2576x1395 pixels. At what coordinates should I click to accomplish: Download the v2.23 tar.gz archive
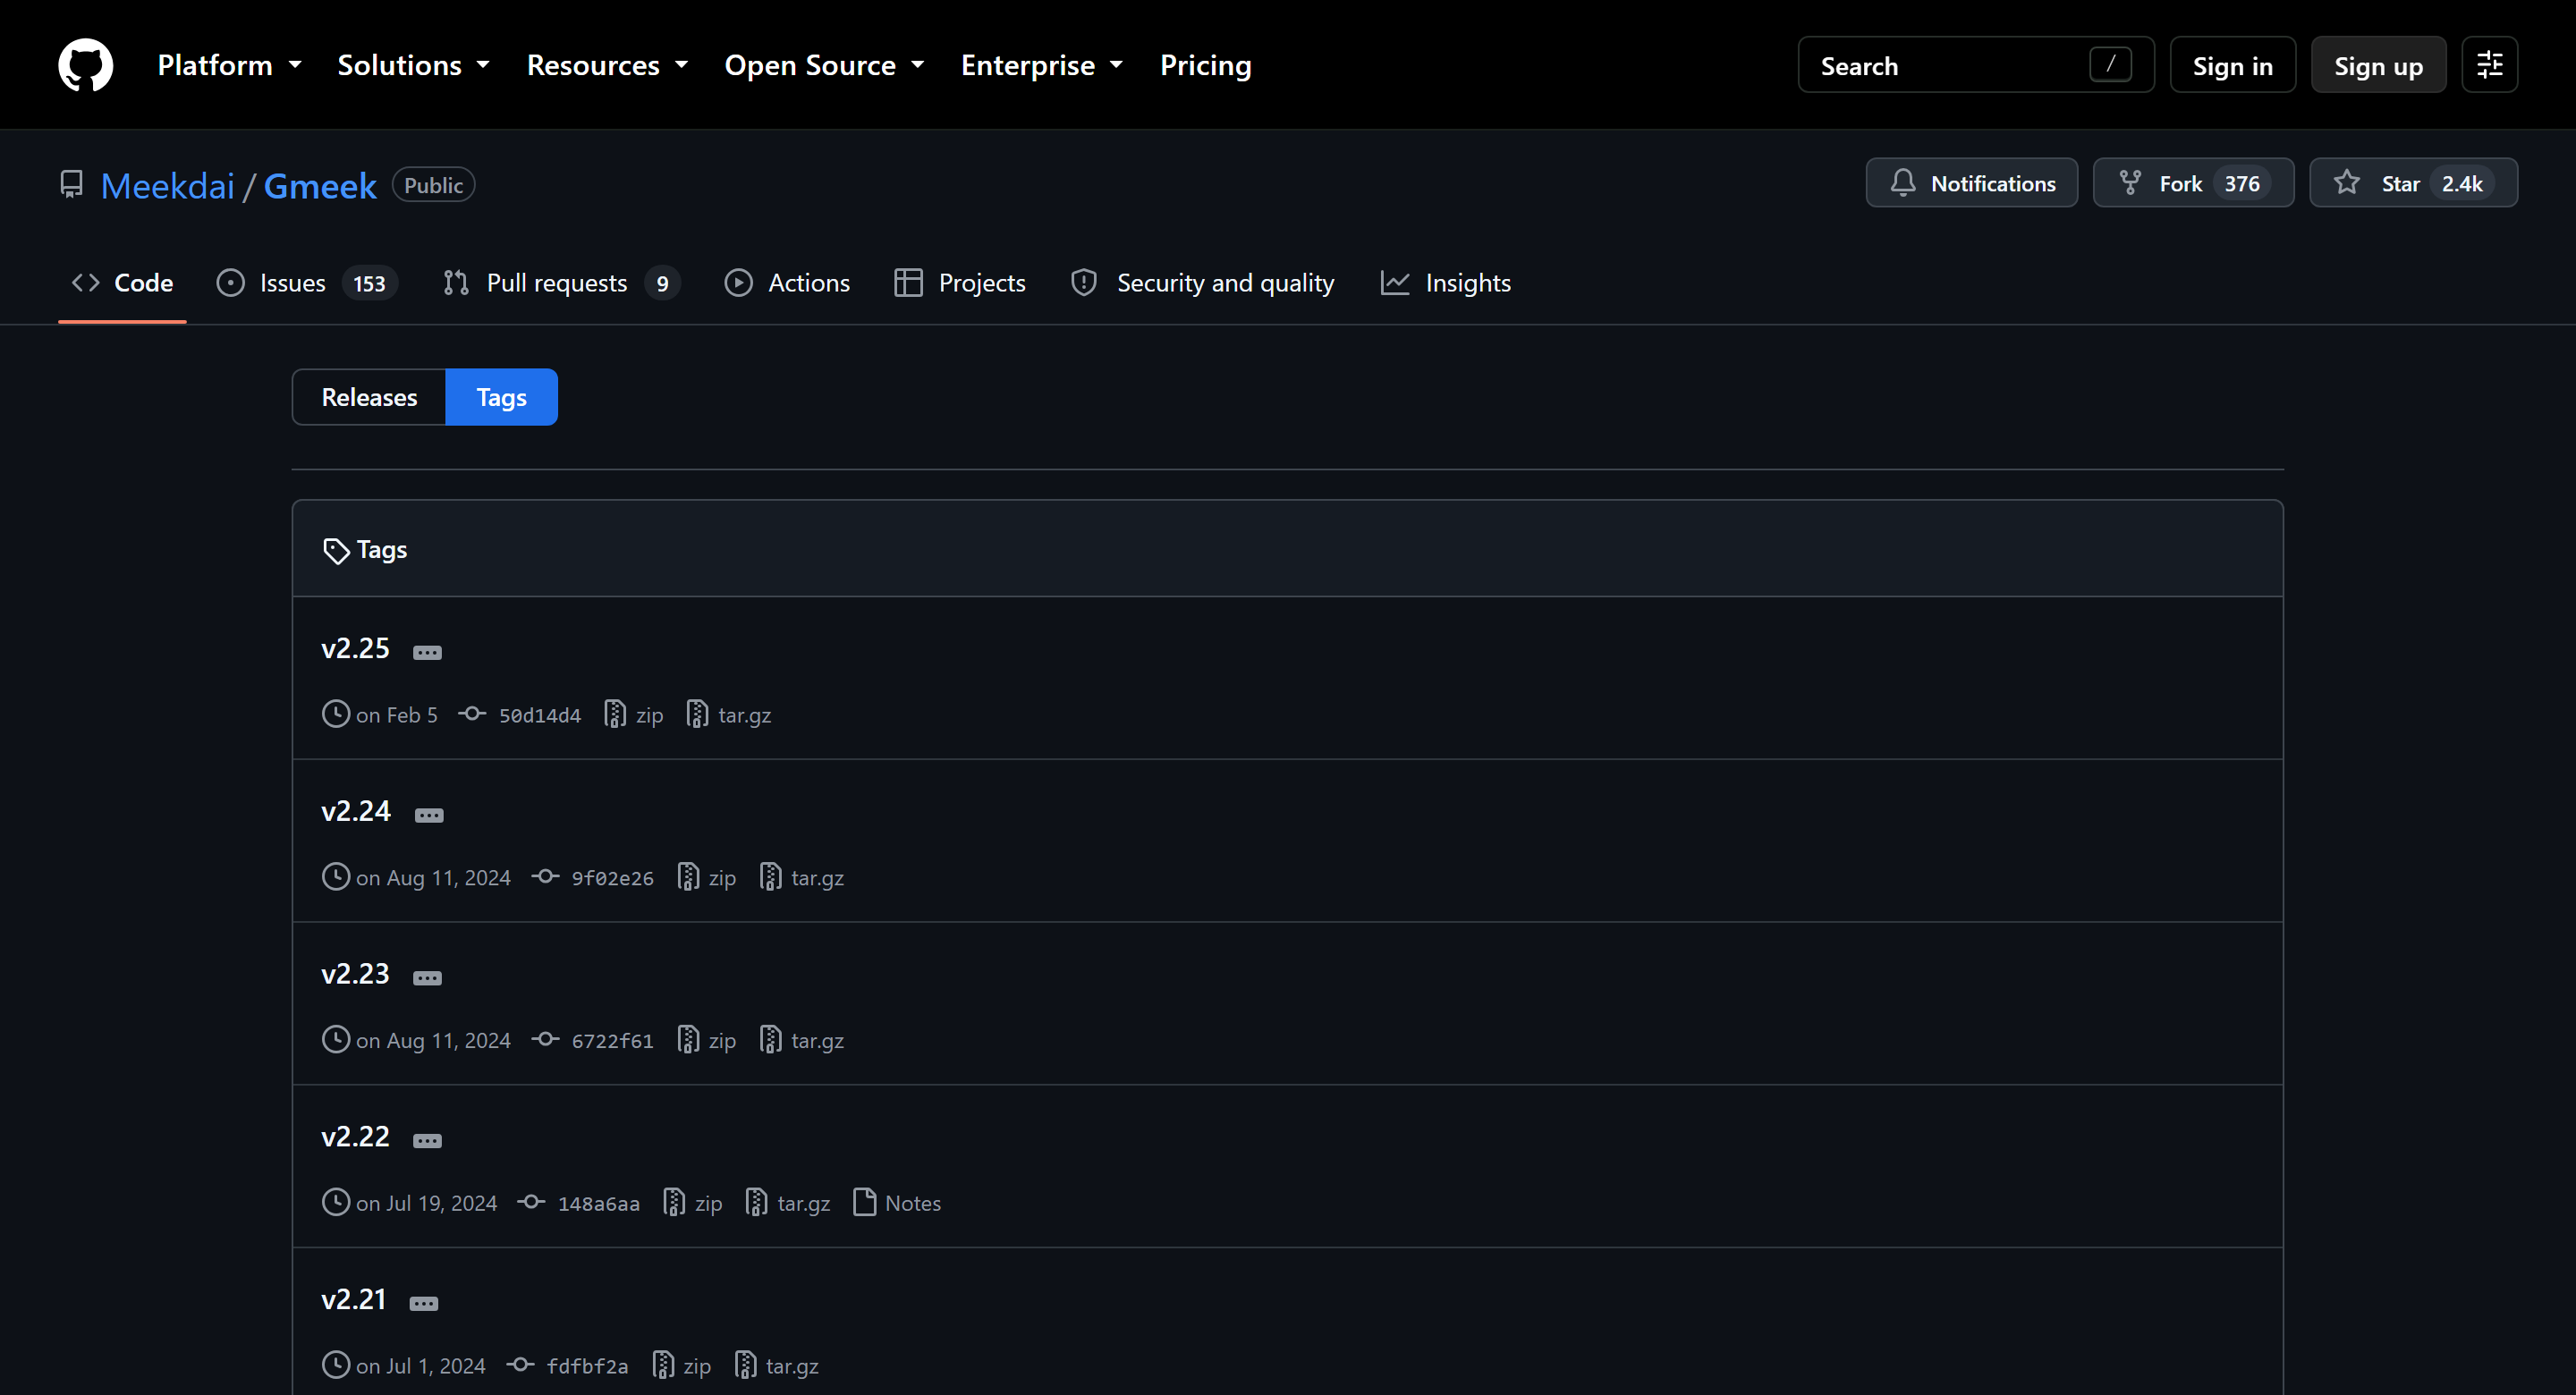[x=802, y=1041]
